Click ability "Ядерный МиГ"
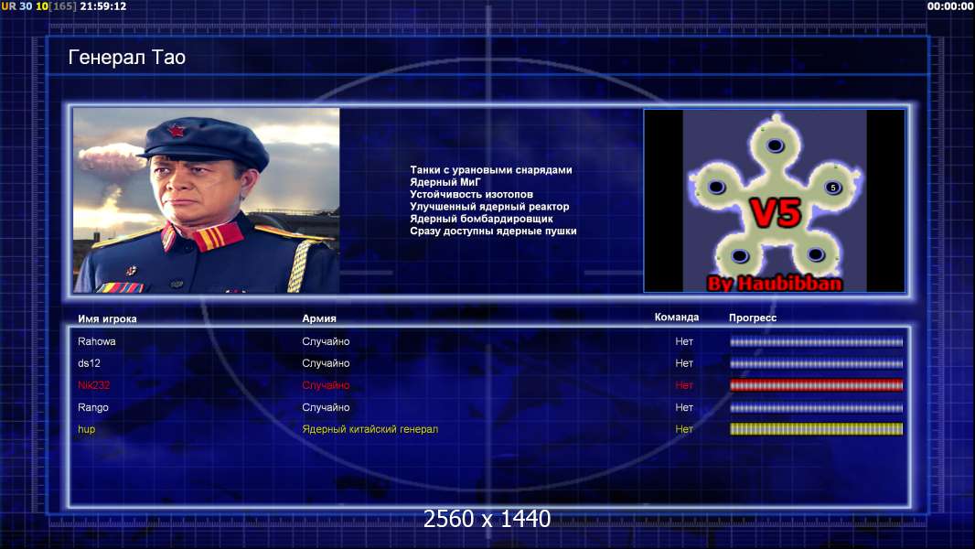The image size is (975, 549). click(445, 182)
